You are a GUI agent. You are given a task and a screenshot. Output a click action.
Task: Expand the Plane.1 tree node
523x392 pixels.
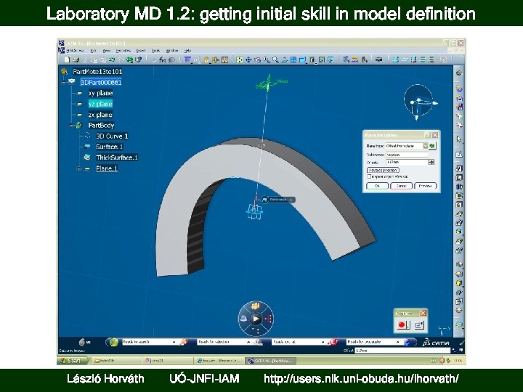79,168
